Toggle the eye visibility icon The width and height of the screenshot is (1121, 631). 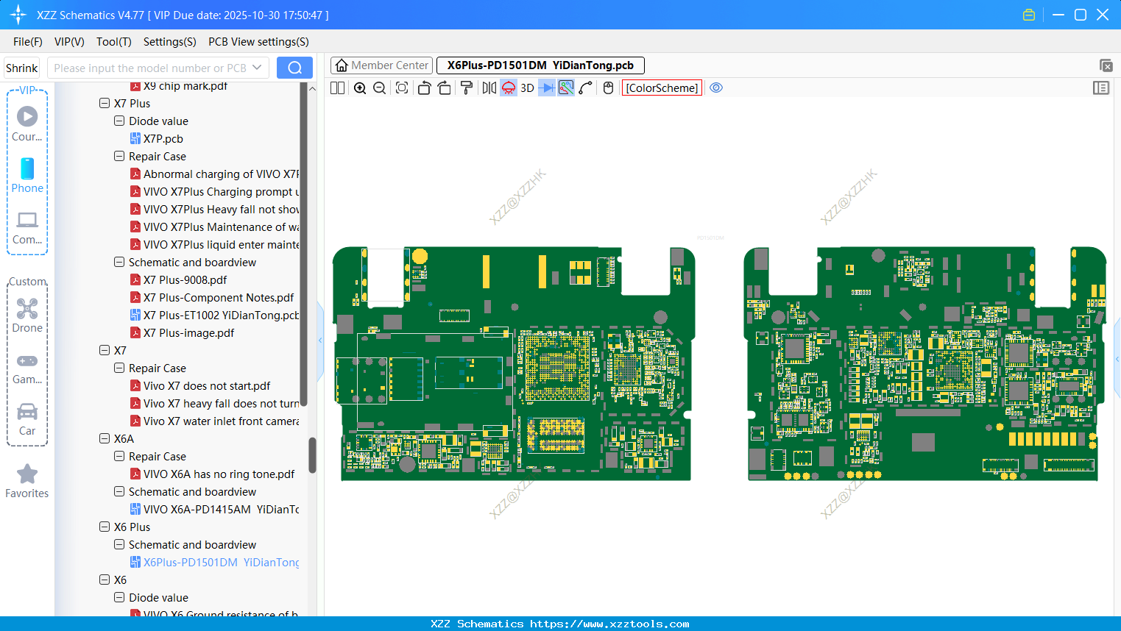716,88
